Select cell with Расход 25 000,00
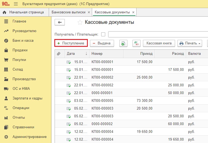Screen dimensions: 208x143 (170, 85)
